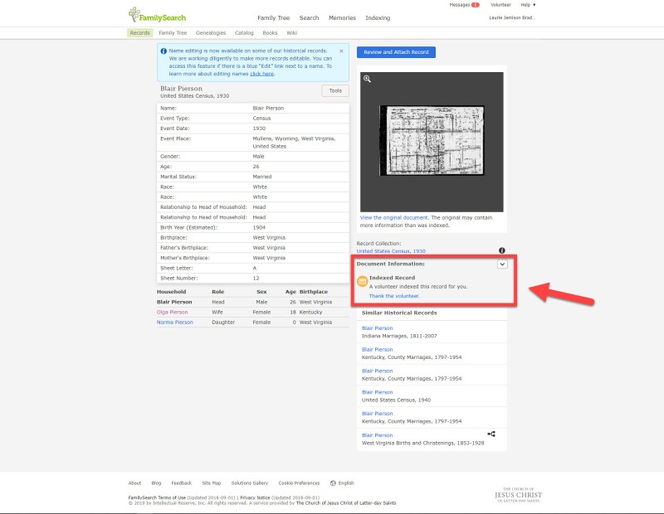Click the globe language icon
This screenshot has width=664, height=514.
point(333,483)
